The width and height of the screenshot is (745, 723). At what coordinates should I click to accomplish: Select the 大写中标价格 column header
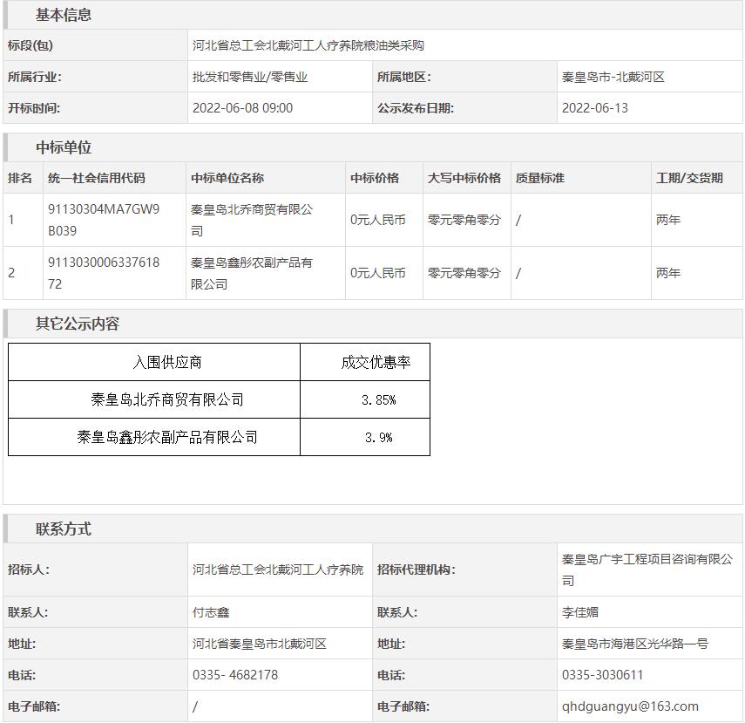click(x=464, y=178)
